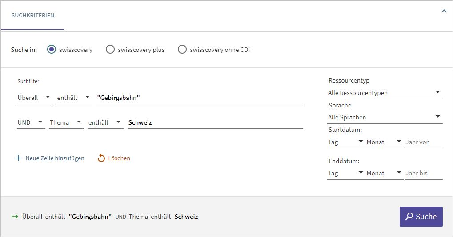This screenshot has width=453, height=237.
Task: Expand the Thema field dropdown
Action: (x=66, y=122)
